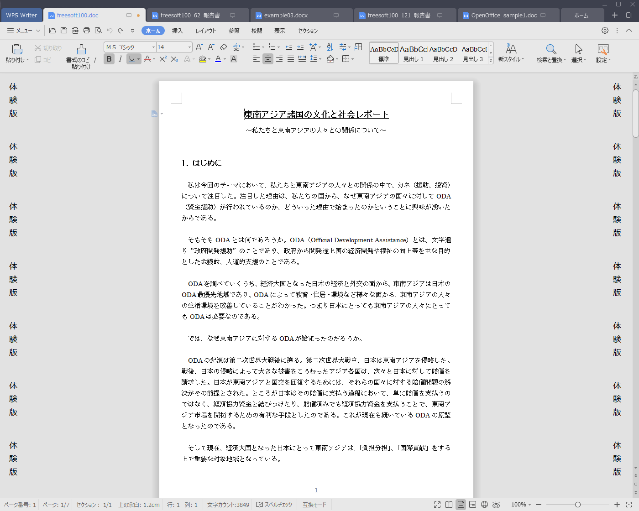Align text to the left
The width and height of the screenshot is (639, 511).
257,59
